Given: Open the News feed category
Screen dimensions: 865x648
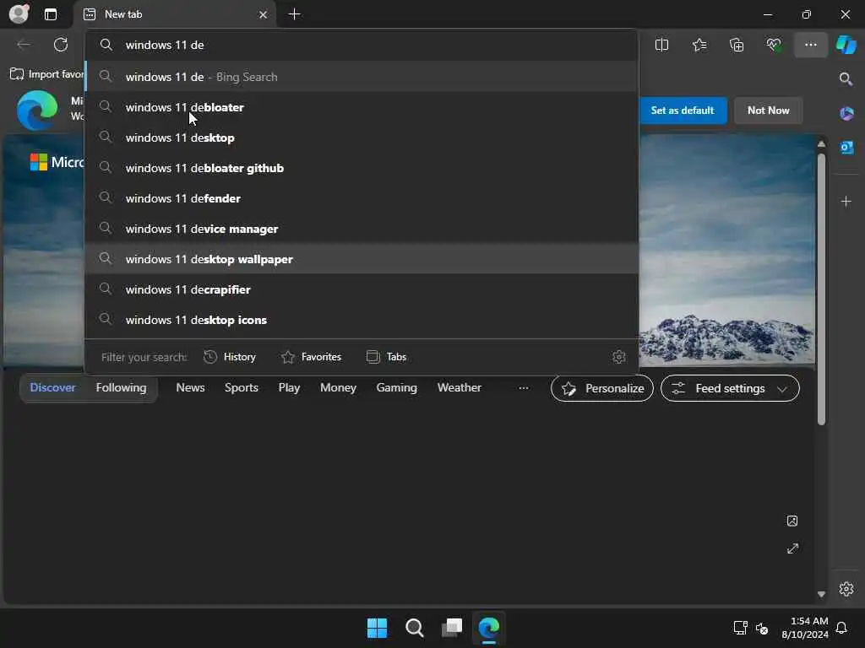Looking at the screenshot, I should tap(190, 388).
